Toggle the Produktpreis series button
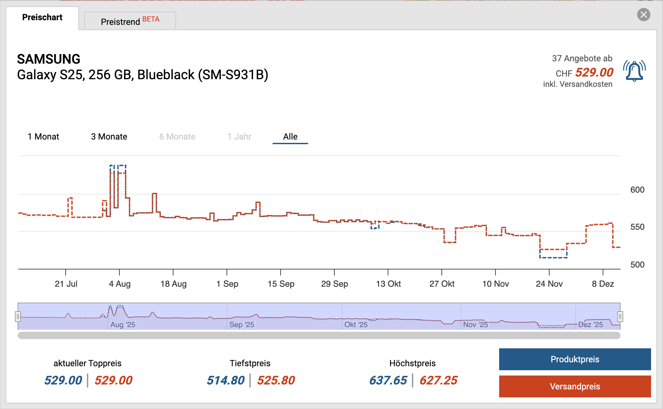Viewport: 663px width, 409px height. tap(575, 359)
